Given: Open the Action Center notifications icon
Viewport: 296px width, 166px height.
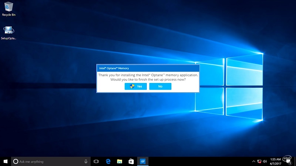Looking at the screenshot, I should point(288,162).
